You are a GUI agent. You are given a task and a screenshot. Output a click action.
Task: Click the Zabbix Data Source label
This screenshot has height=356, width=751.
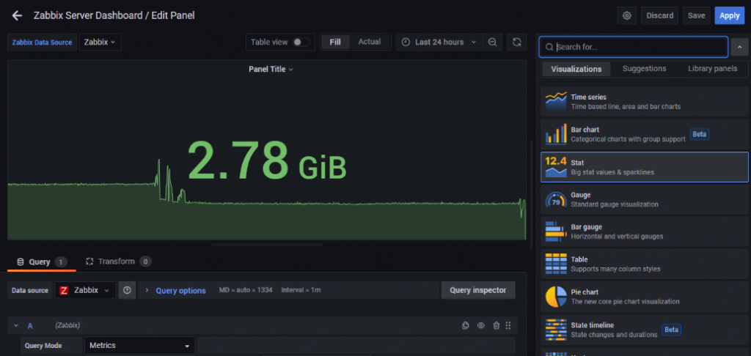[42, 42]
